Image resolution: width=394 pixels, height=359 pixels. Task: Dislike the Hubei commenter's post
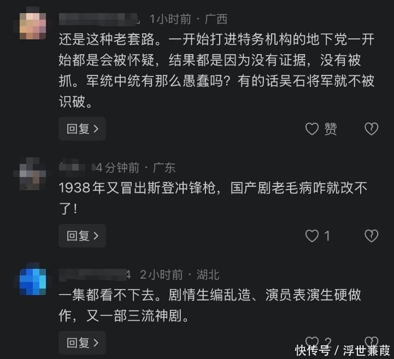(x=371, y=342)
